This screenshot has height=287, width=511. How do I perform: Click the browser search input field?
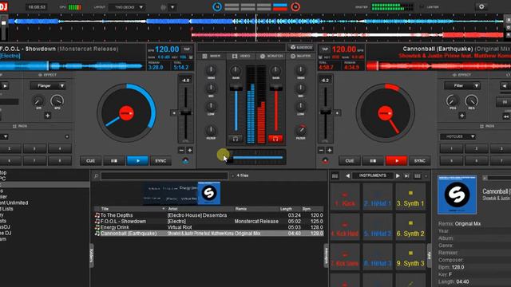[164, 176]
